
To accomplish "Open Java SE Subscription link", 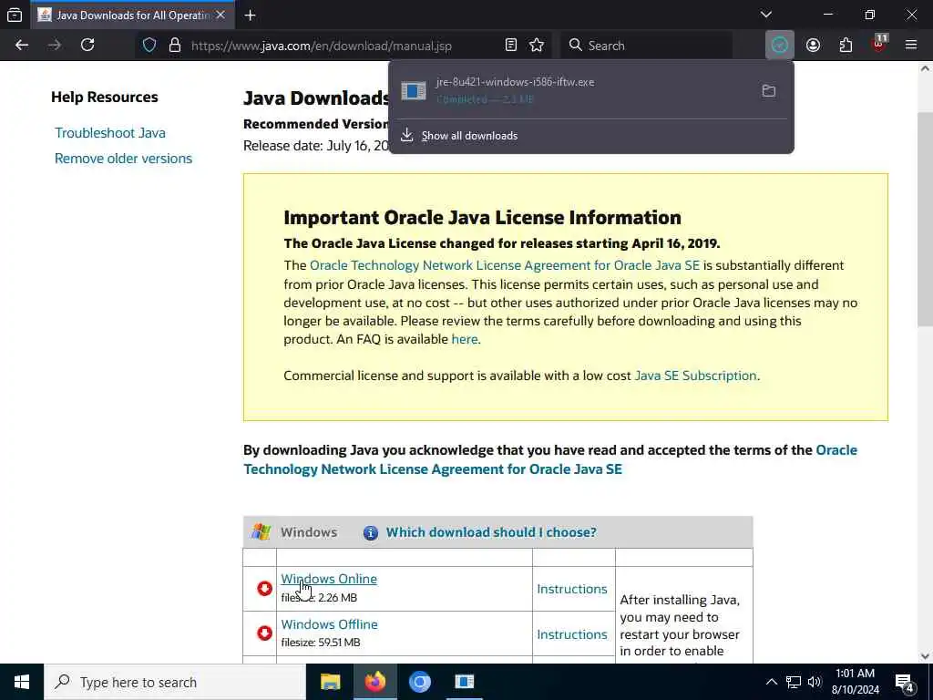I will pos(695,376).
